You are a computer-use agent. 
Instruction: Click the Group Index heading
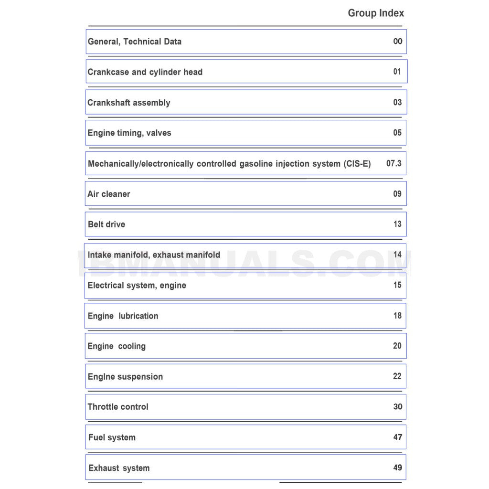(376, 13)
